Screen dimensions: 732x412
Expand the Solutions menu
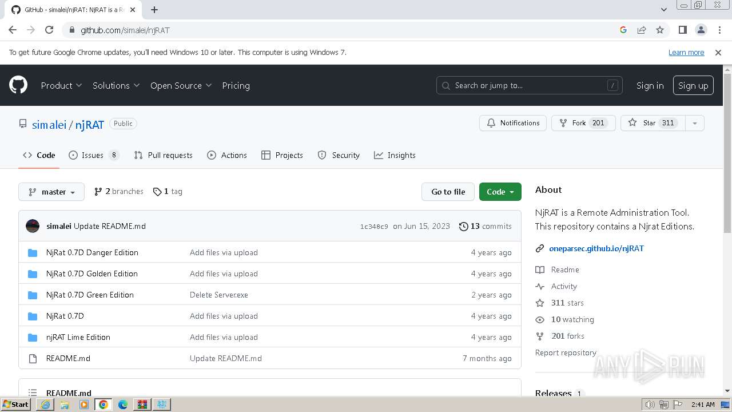point(116,85)
